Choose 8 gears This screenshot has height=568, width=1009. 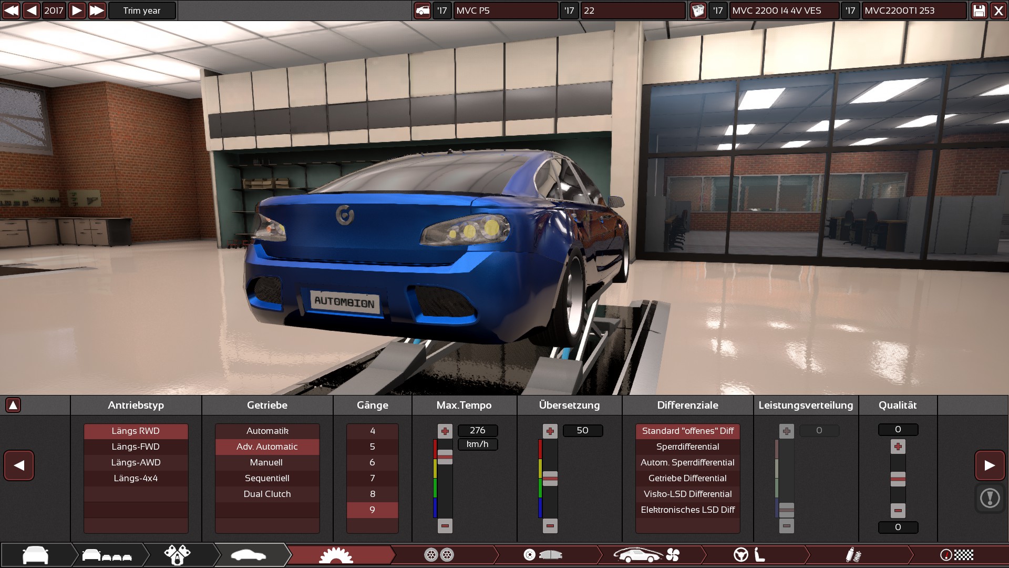click(x=372, y=494)
